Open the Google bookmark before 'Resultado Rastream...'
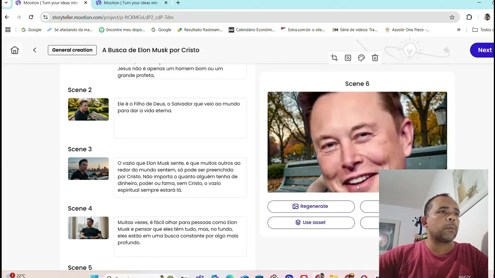This screenshot has height=278, width=495. [161, 30]
